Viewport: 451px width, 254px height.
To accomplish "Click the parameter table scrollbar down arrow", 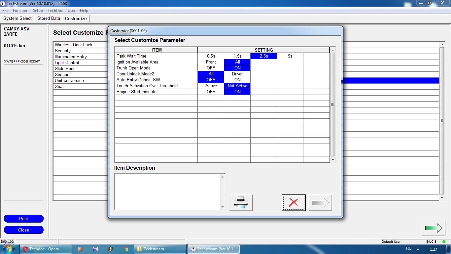I will (333, 160).
